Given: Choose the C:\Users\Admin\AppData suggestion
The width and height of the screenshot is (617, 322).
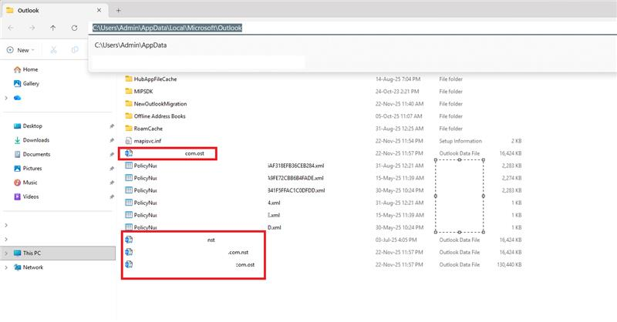Looking at the screenshot, I should [130, 45].
